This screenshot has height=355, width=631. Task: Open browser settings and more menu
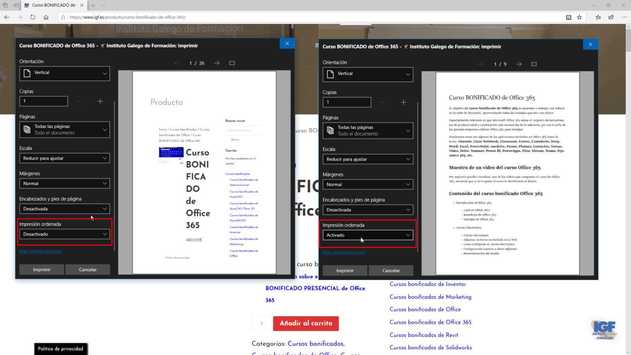(624, 17)
